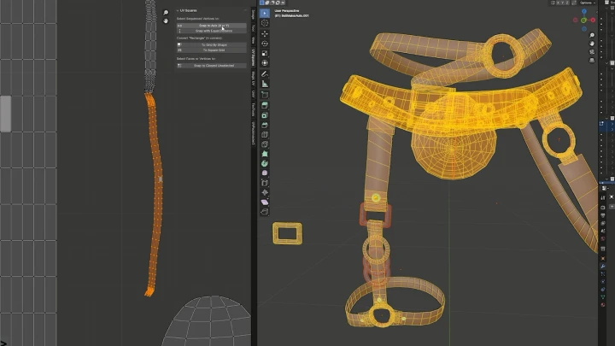Click the UV editor pan hand icon
This screenshot has width=615, height=346.
click(166, 22)
